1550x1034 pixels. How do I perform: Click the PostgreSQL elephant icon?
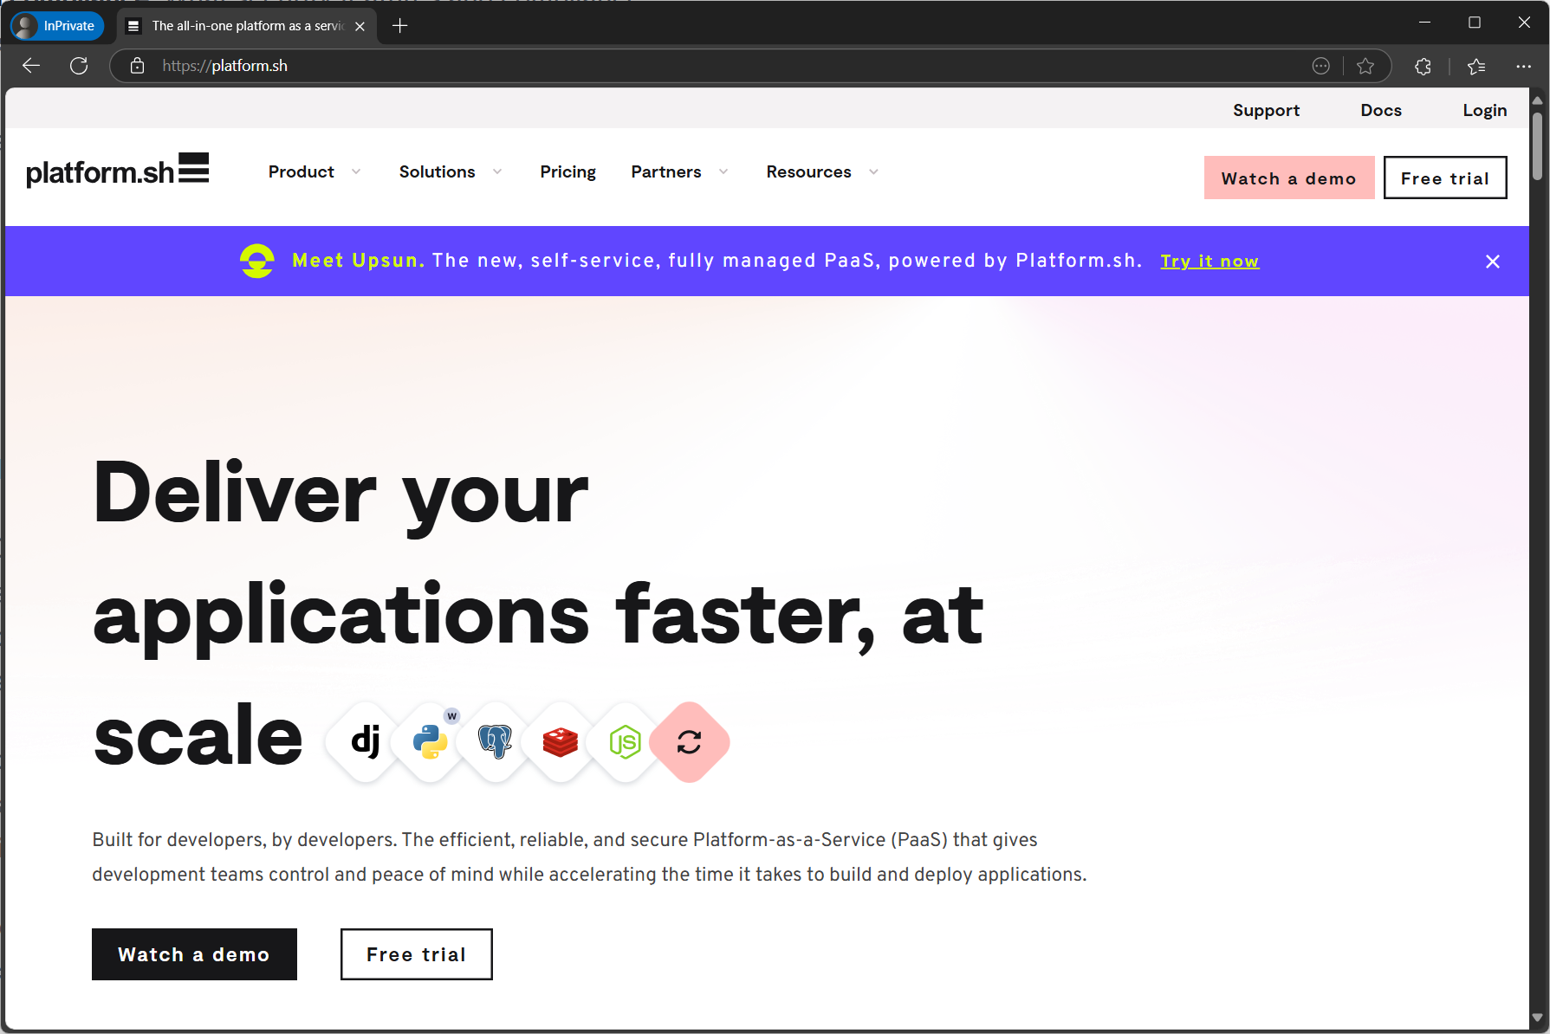(496, 742)
